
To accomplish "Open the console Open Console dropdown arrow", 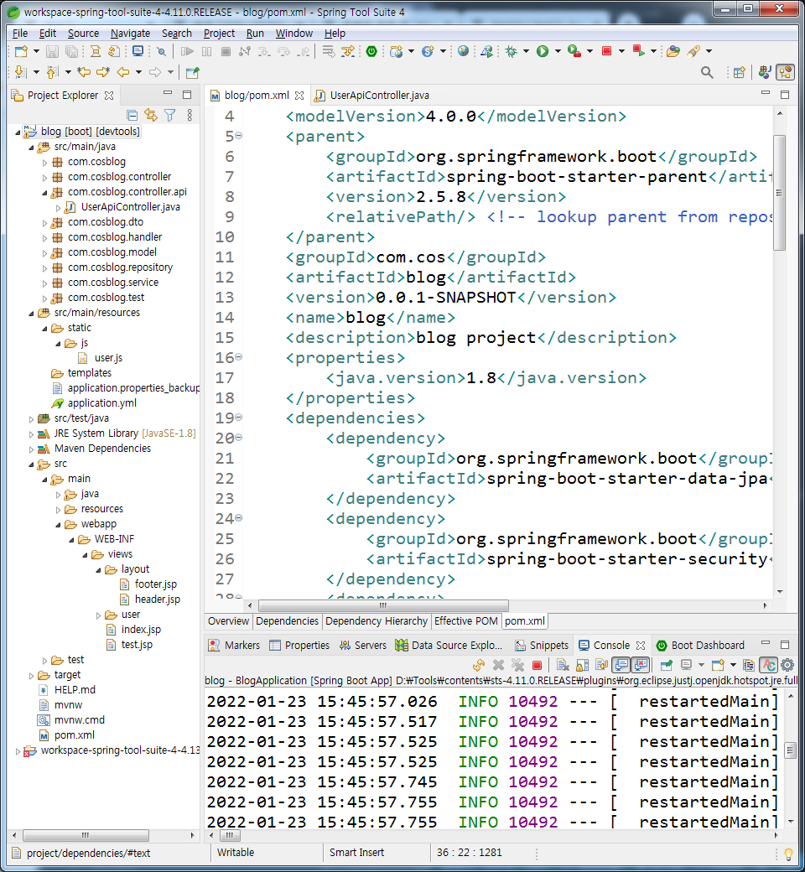I will (x=733, y=665).
